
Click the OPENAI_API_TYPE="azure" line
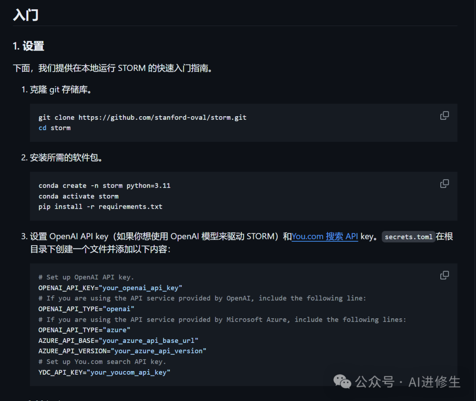84,330
